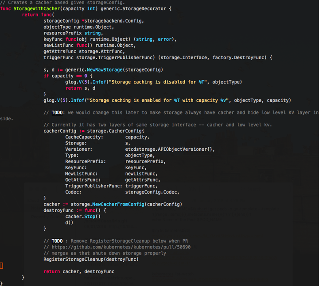Click the 'Currently it has two layers' comment
The image size is (319, 286).
[158, 125]
